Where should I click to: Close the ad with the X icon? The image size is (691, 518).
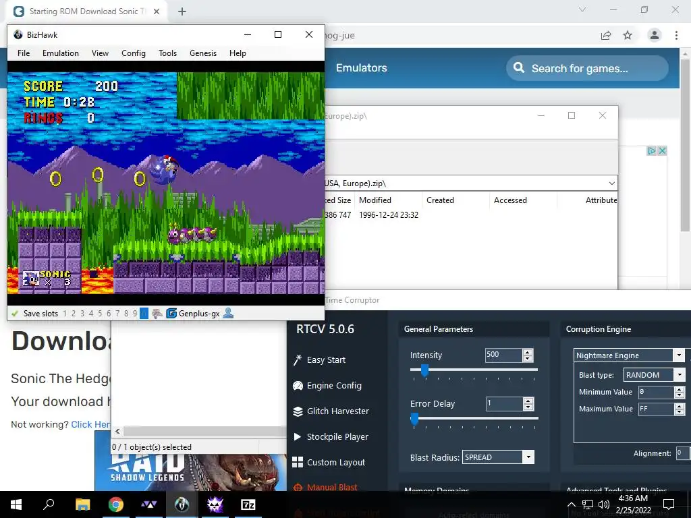tap(662, 150)
